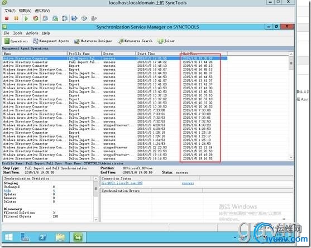The width and height of the screenshot is (311, 248).
Task: Sort by the Profile Name column header
Action: (84, 54)
